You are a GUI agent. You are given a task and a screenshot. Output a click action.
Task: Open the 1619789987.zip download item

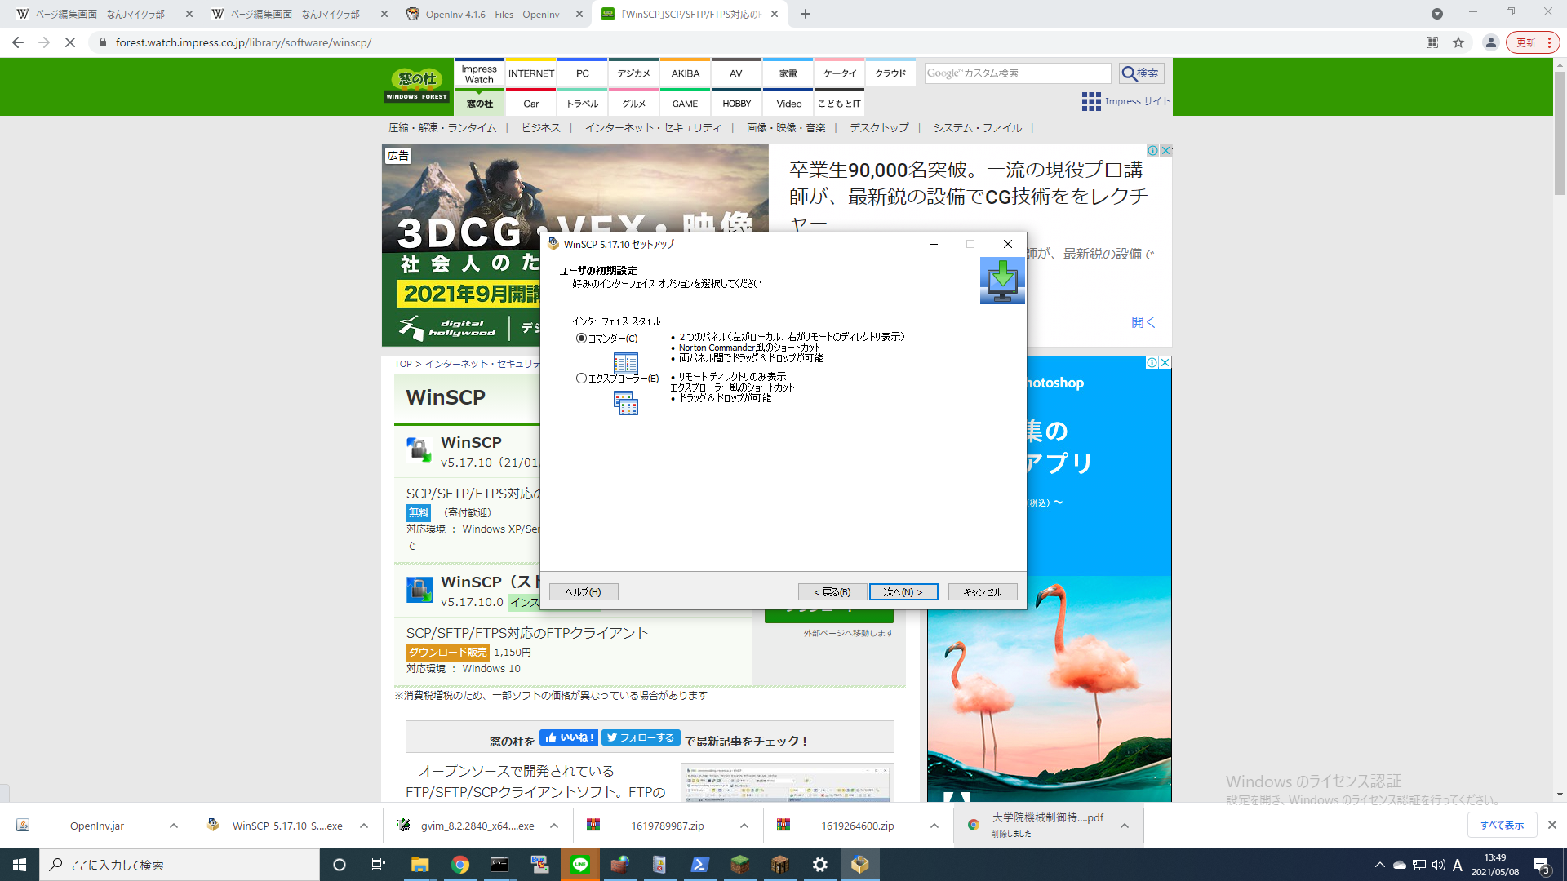pos(667,826)
